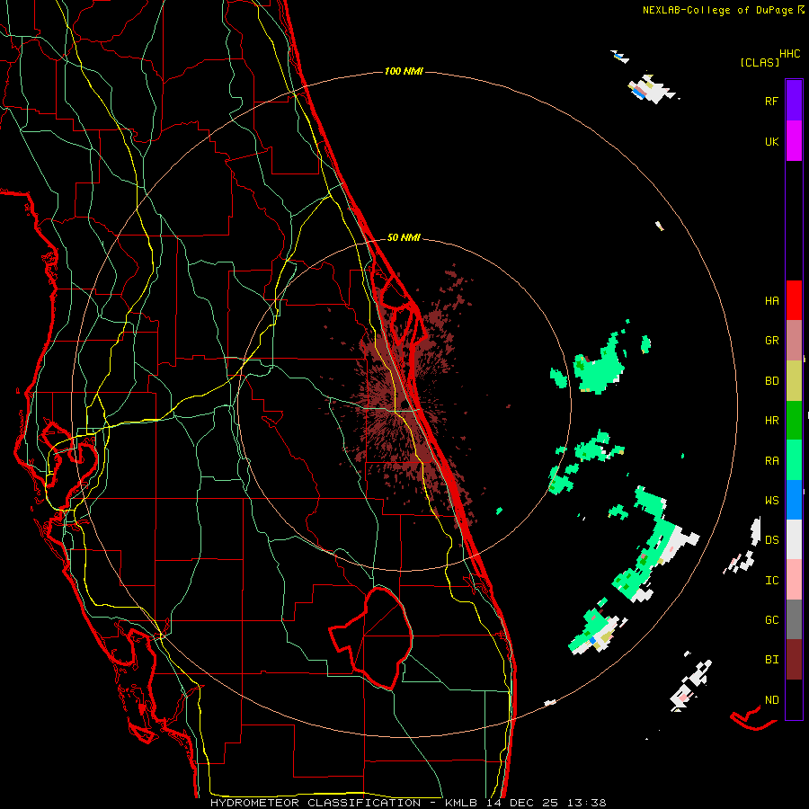
Task: Click the GC gray legend swatch
Action: coord(794,619)
